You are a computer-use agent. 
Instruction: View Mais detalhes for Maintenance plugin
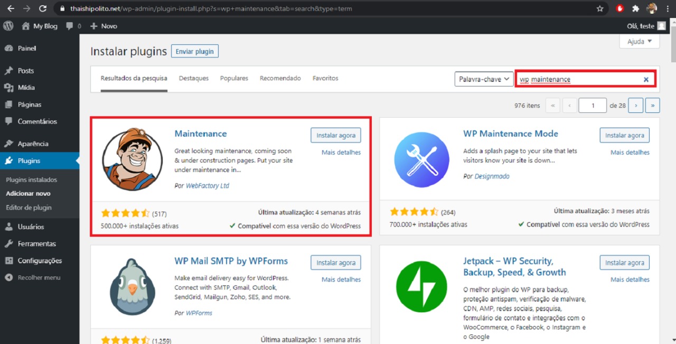[341, 152]
